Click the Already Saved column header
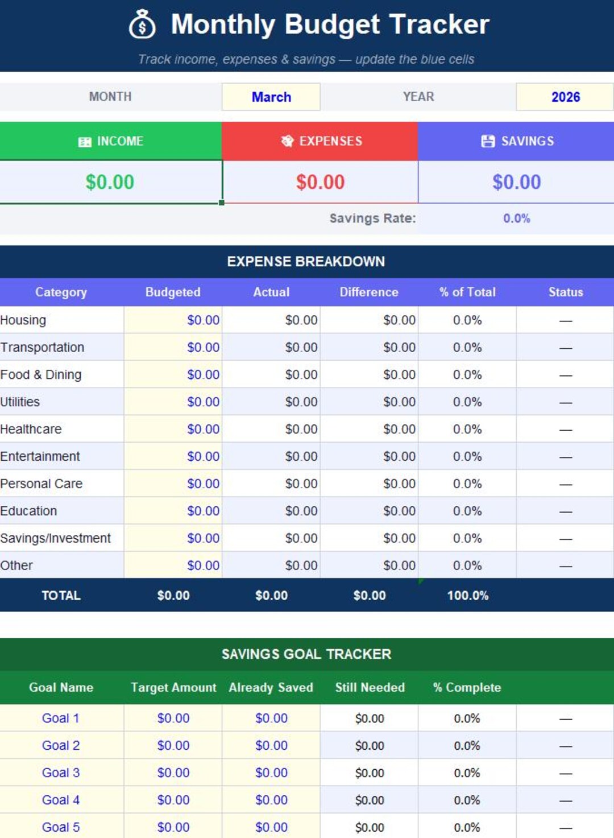614x838 pixels. (x=271, y=688)
